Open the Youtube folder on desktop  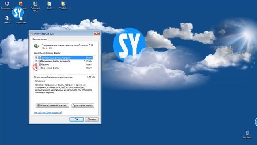coord(63,5)
